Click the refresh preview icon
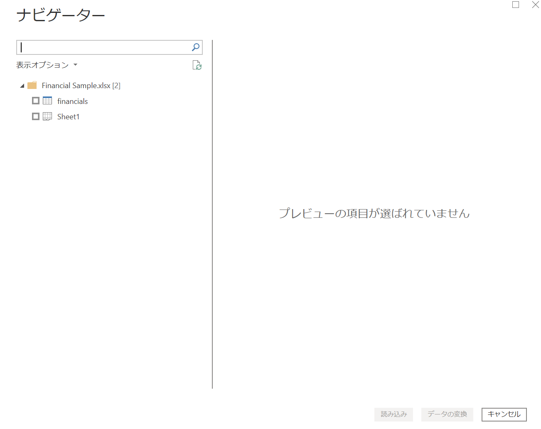The image size is (541, 429). point(197,65)
